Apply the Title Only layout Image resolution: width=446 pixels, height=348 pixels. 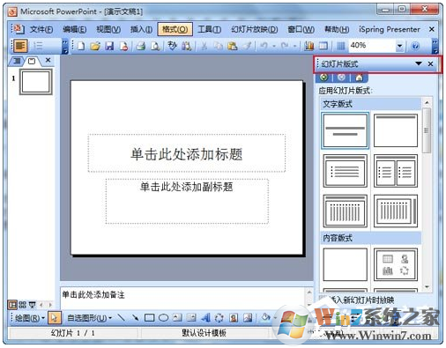click(x=396, y=130)
